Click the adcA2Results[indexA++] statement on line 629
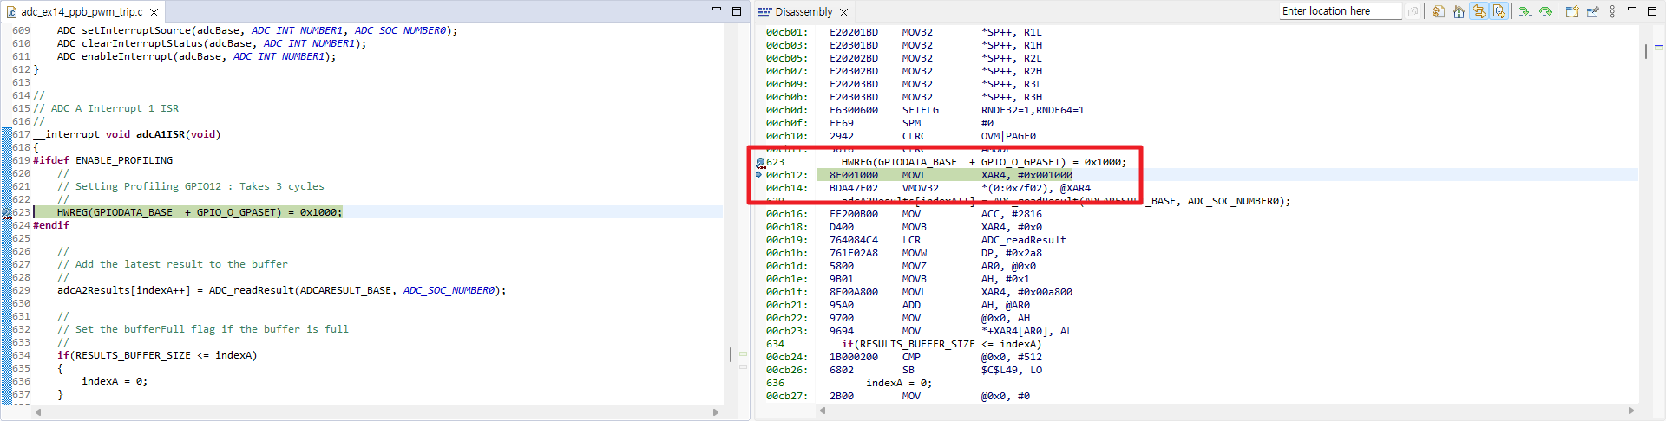Image resolution: width=1666 pixels, height=421 pixels. click(282, 290)
